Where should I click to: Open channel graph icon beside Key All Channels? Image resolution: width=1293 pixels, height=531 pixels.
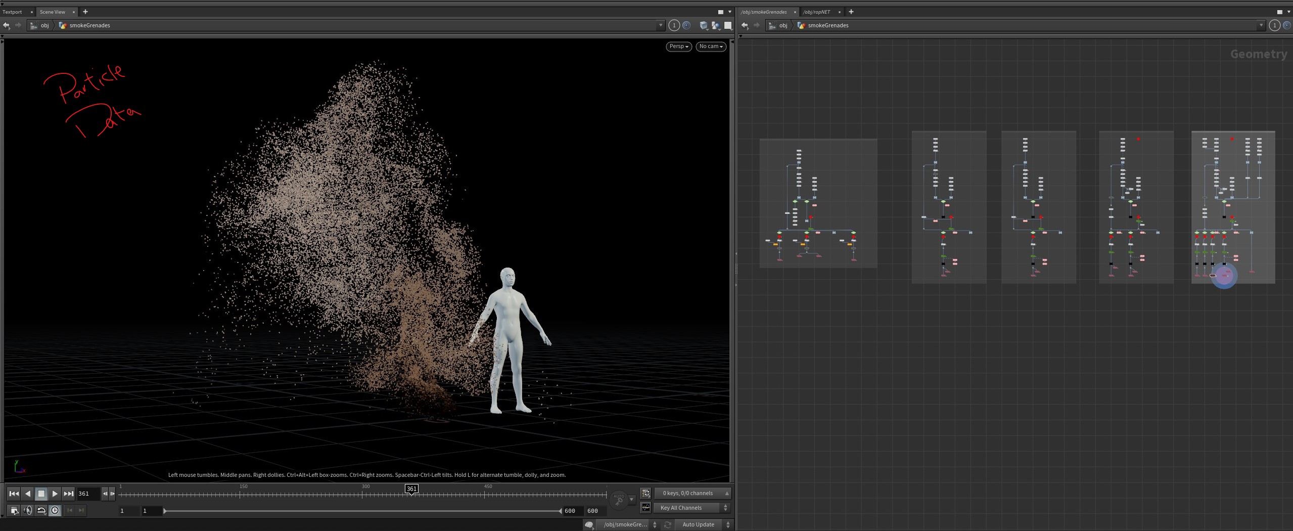645,507
